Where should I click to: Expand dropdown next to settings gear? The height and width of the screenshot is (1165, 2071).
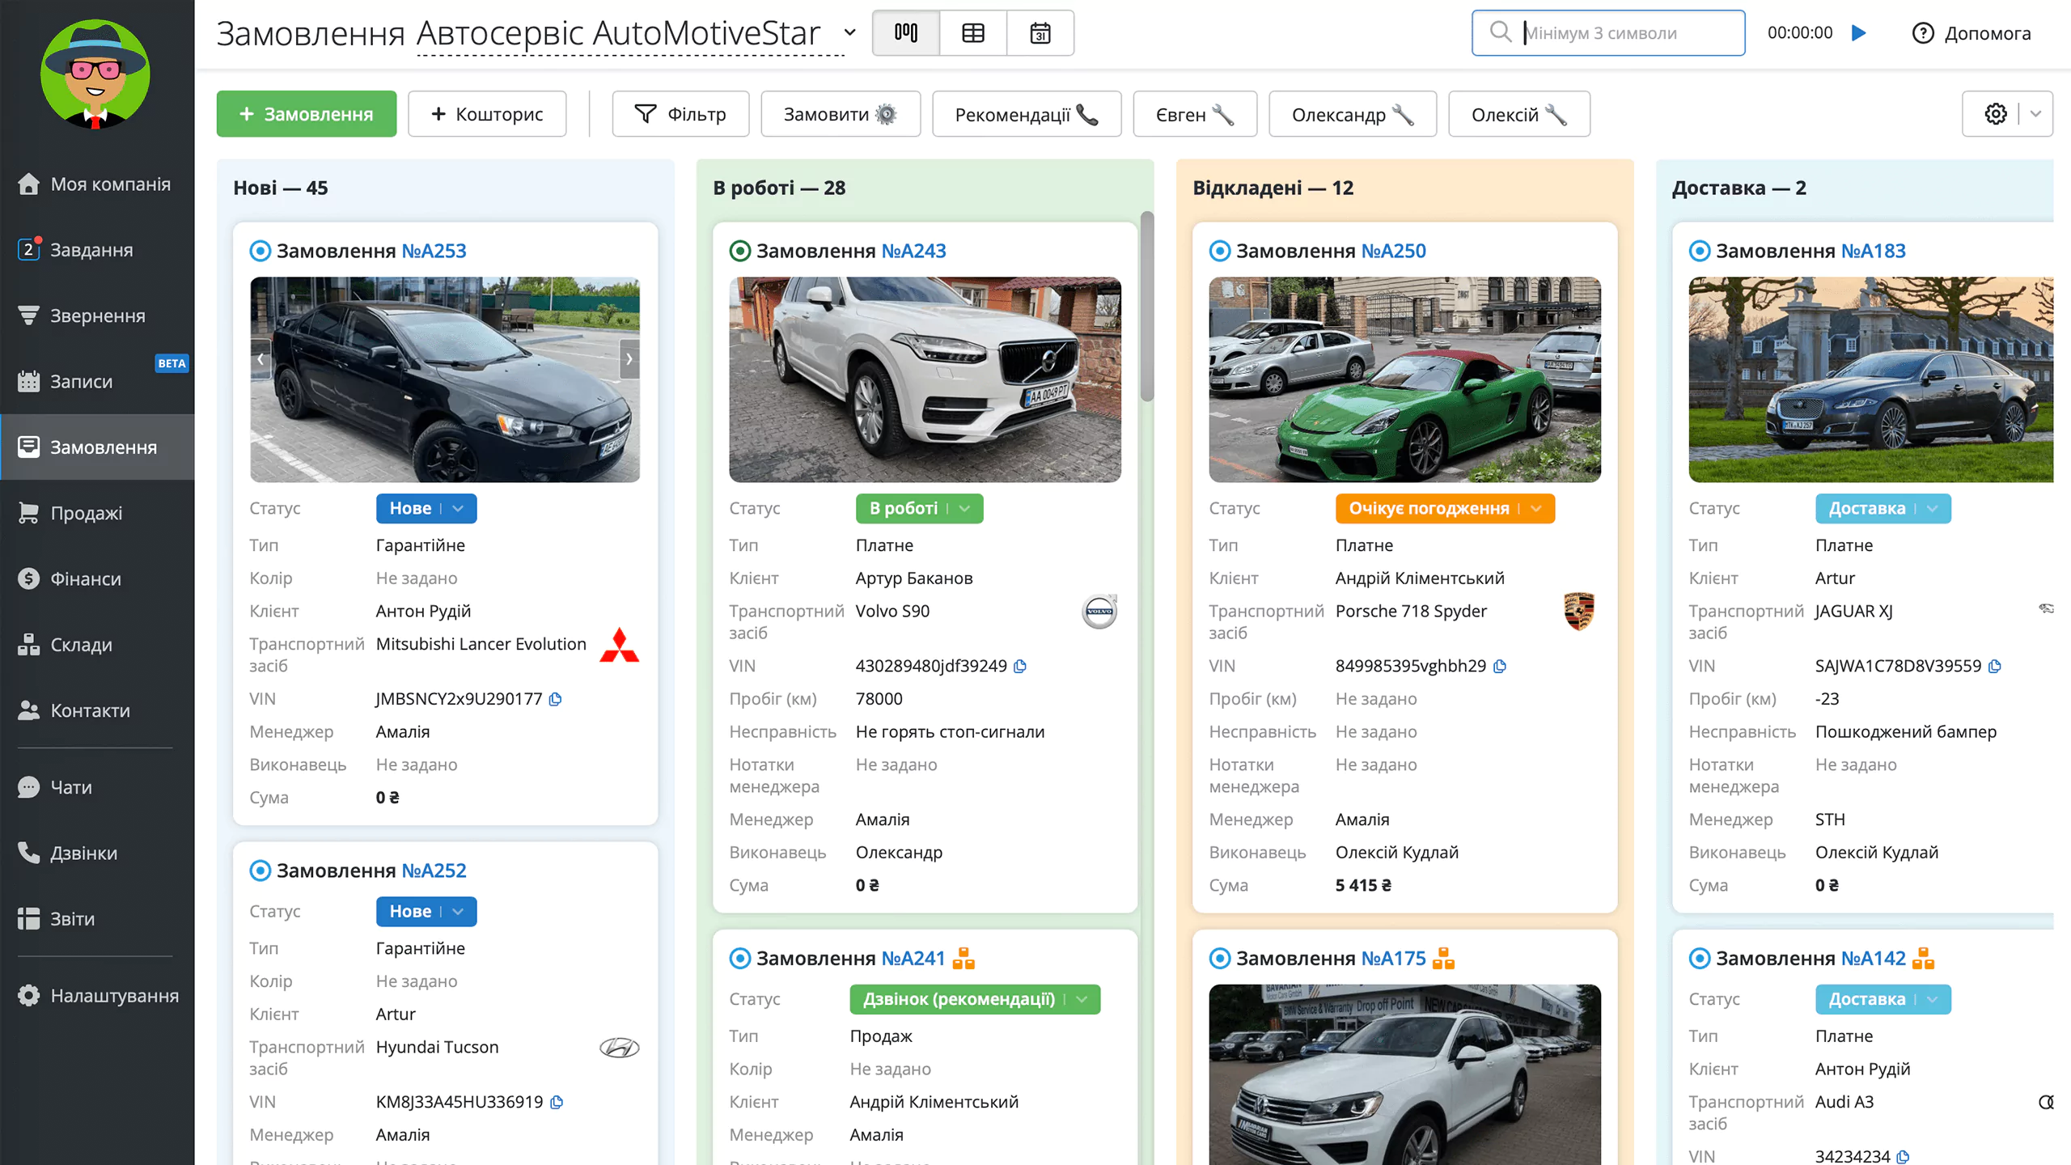click(2036, 114)
